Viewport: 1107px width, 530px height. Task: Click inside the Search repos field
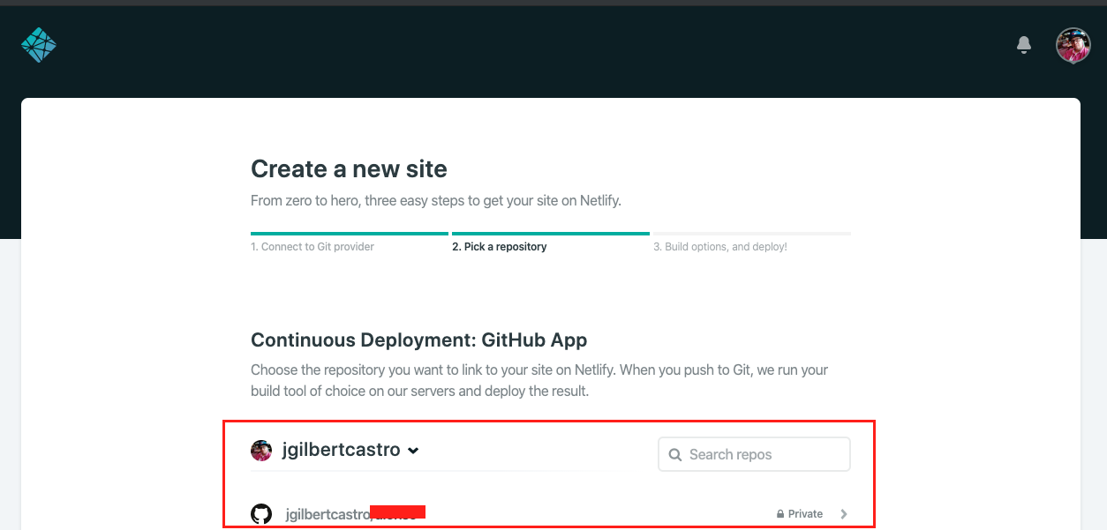click(759, 454)
